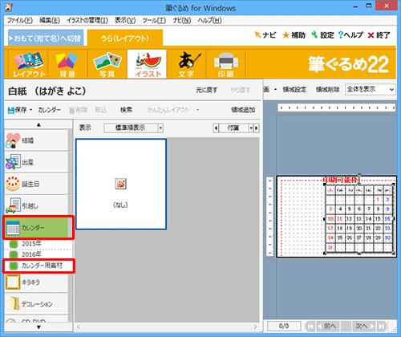Click the 検索 search button
The width and height of the screenshot is (401, 337).
(x=126, y=110)
